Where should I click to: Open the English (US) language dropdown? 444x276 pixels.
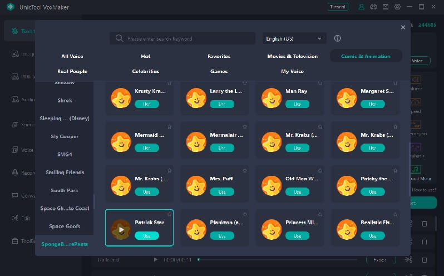point(294,38)
